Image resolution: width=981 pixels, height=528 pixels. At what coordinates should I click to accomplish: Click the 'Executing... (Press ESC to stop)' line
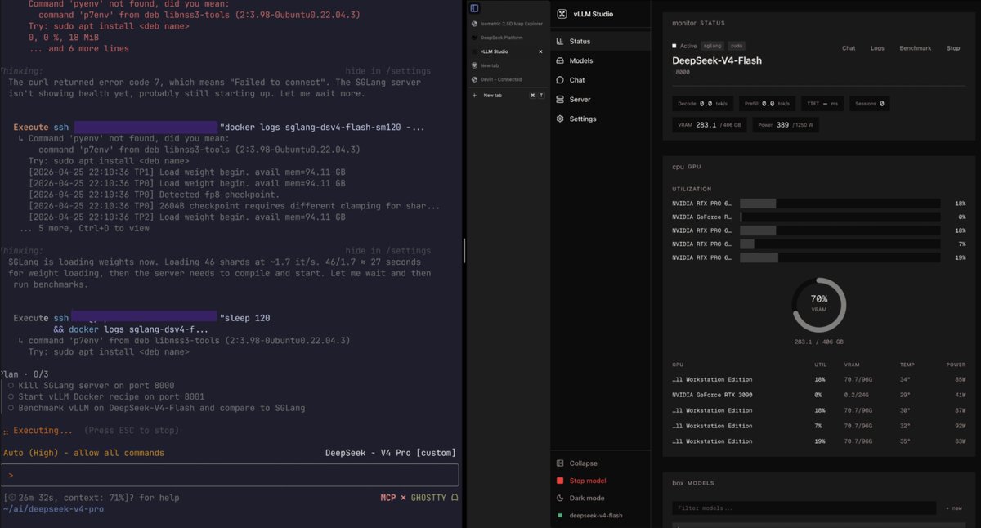pyautogui.click(x=92, y=430)
